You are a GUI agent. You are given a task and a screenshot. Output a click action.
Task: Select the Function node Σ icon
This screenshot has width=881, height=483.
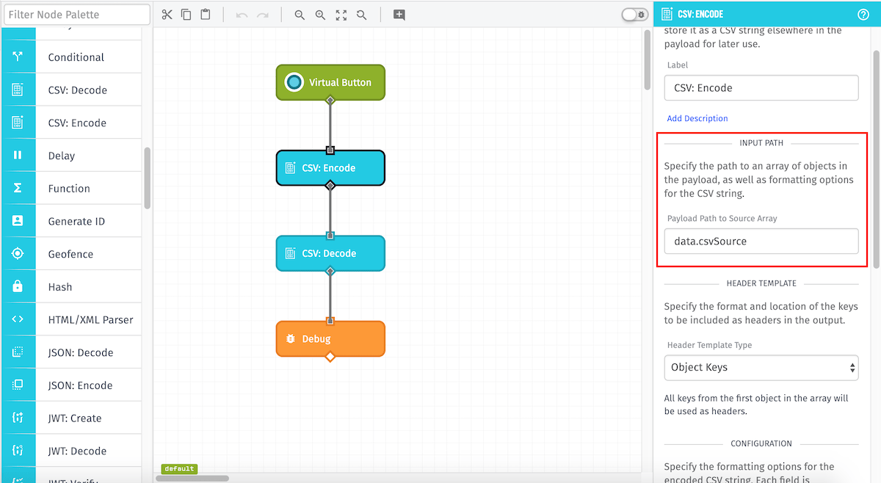click(18, 188)
